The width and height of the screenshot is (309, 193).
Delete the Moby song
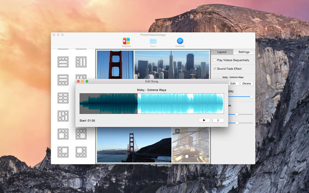coord(246,83)
